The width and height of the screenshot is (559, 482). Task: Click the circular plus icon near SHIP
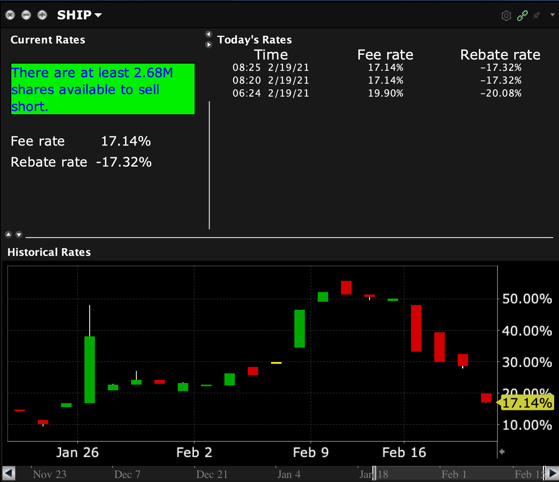(42, 15)
